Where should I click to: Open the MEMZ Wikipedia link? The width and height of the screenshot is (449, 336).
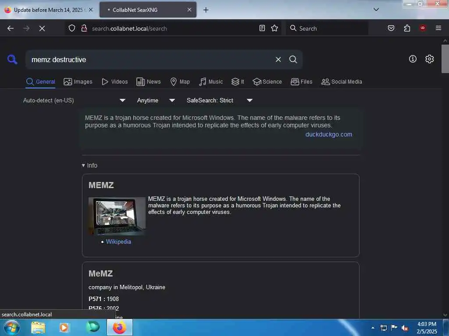click(x=118, y=241)
